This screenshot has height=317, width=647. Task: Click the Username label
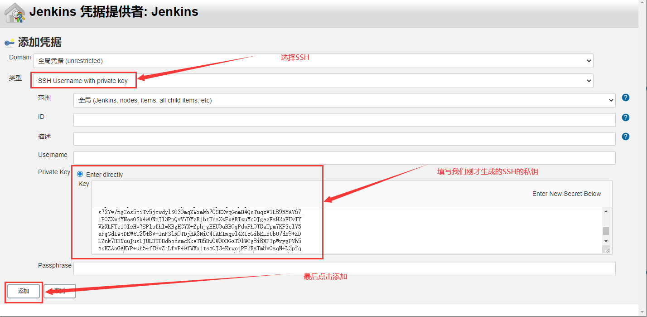coord(53,155)
